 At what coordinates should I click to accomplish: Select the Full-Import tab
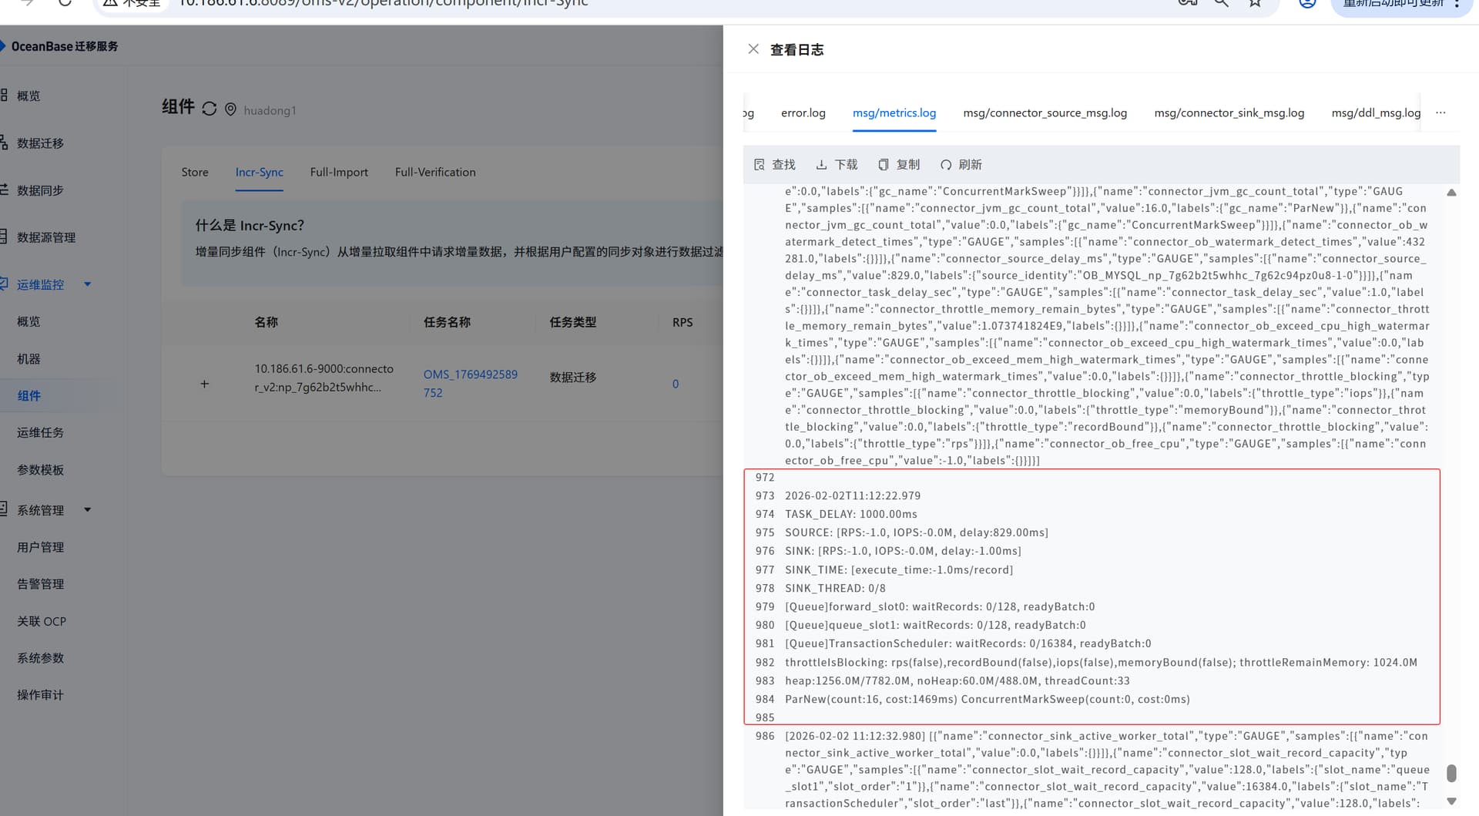339,173
